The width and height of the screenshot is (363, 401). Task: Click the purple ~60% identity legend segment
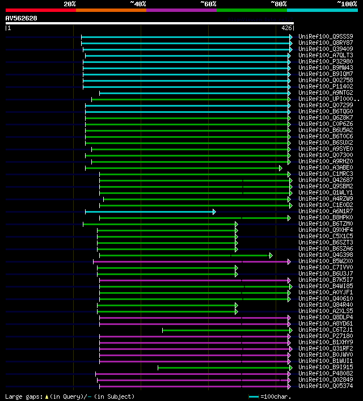(x=181, y=10)
